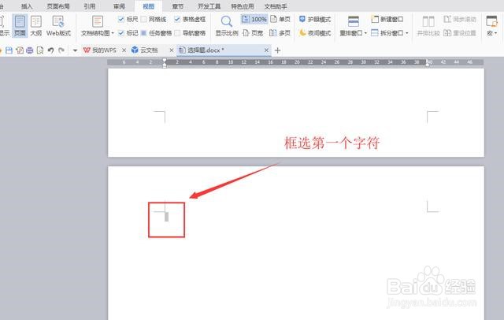Click the export icon next to Save
504x320 pixels.
tap(20, 50)
